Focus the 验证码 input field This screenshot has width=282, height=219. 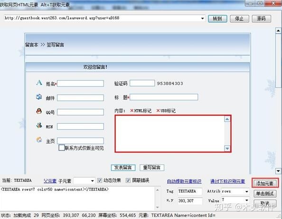click(142, 83)
